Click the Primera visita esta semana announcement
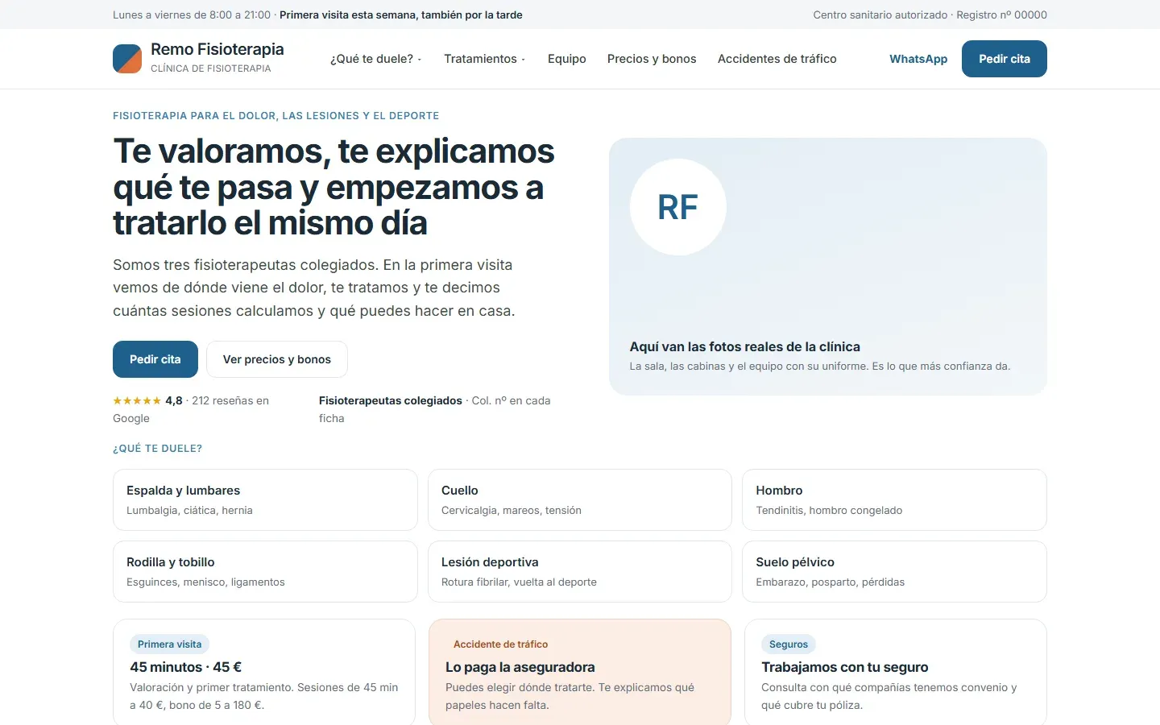The width and height of the screenshot is (1160, 725). 401,14
